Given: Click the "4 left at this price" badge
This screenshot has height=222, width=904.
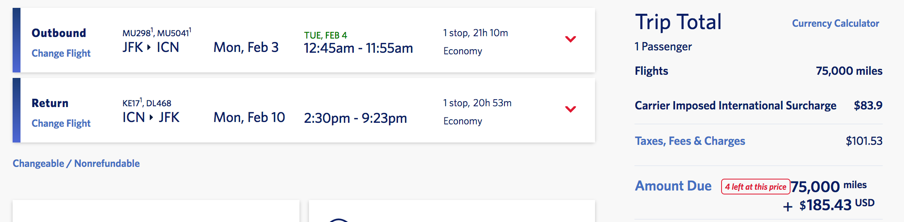Looking at the screenshot, I should pos(755,187).
